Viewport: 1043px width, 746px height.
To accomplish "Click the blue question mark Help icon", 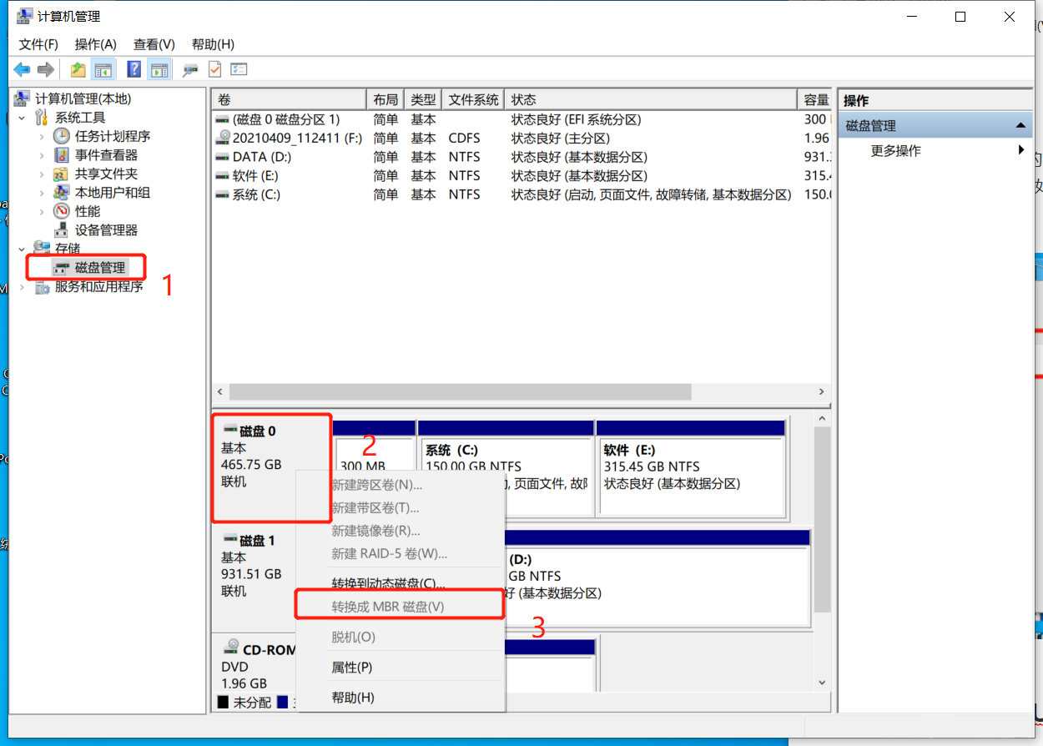I will tap(134, 70).
